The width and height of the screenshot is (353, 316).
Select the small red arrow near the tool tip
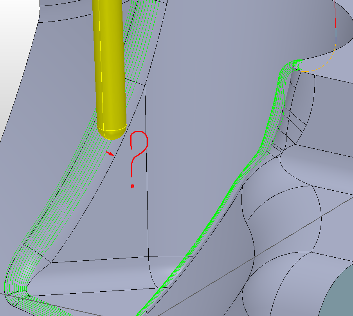[x=110, y=153]
